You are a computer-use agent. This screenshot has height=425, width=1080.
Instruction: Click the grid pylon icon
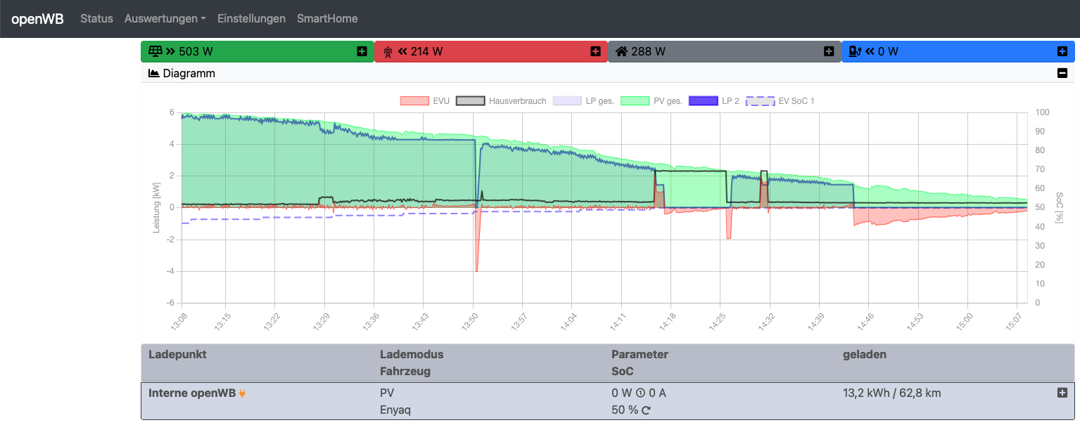pos(388,51)
